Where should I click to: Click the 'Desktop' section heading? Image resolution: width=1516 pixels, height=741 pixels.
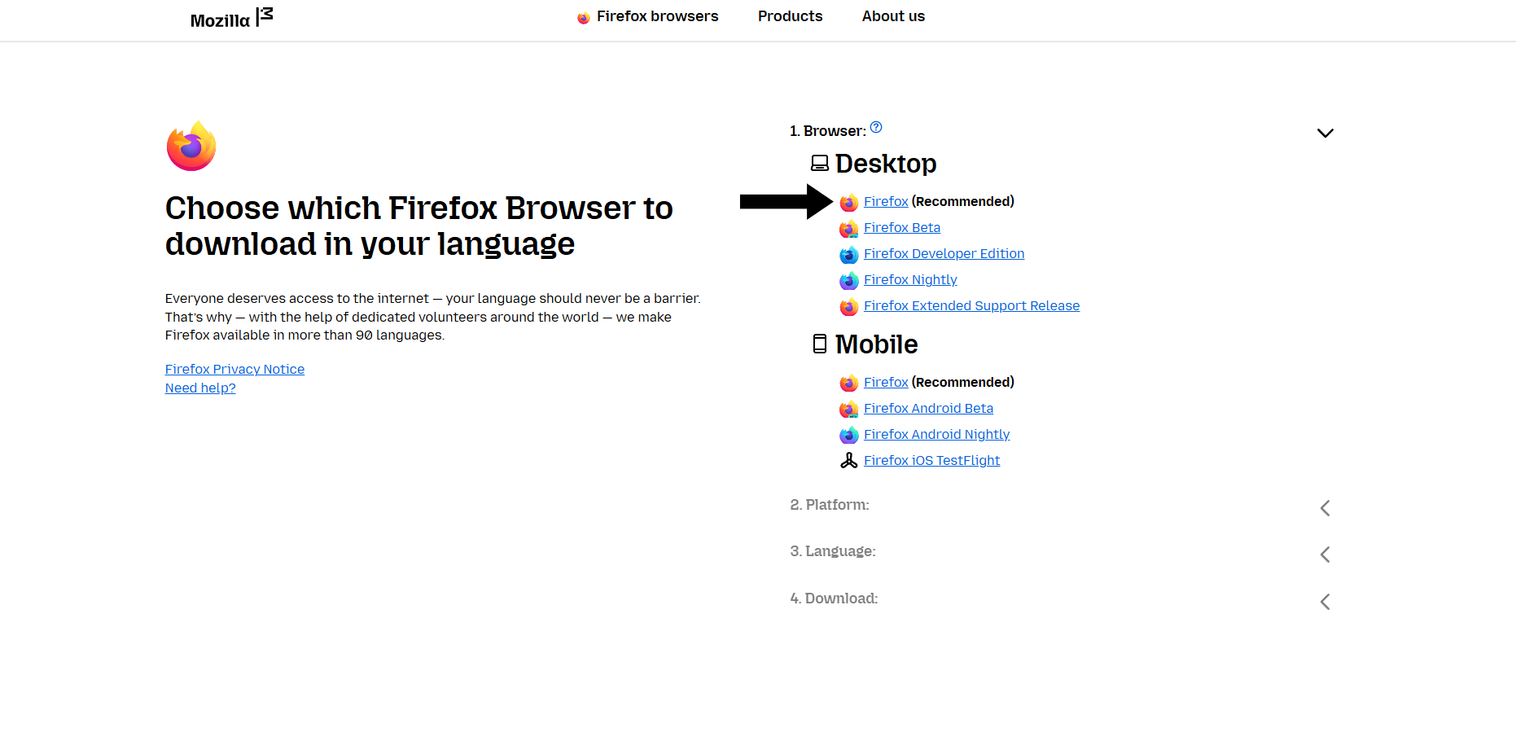(886, 164)
